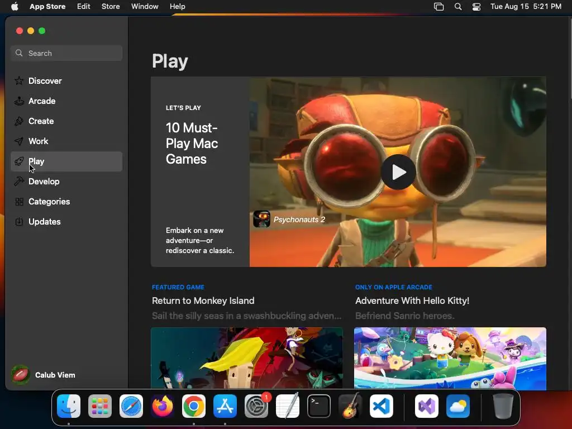Open the Develop hammer icon
Viewport: 572px width, 429px height.
(x=19, y=181)
